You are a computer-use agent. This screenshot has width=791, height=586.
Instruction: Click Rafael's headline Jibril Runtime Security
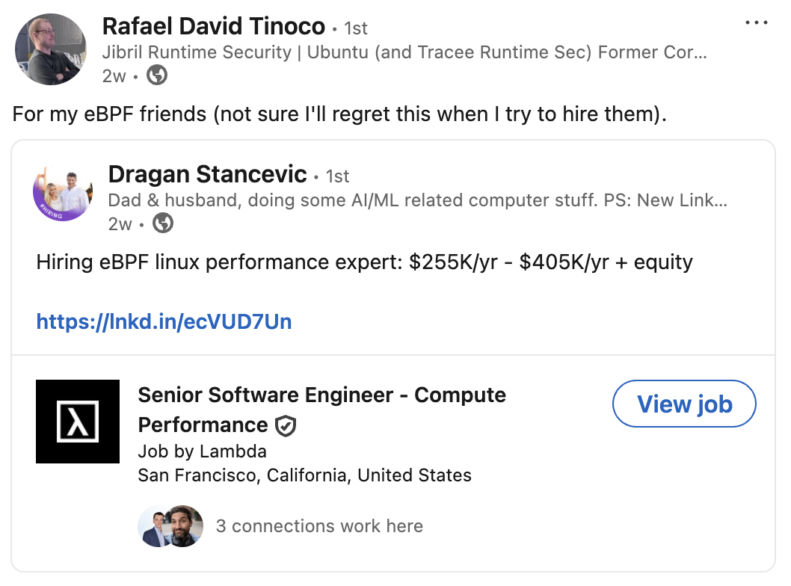tap(404, 52)
